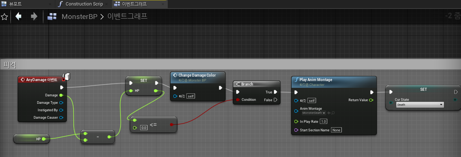This screenshot has height=157, width=461.
Task: Click the Instigated By output pin
Action: 61,110
